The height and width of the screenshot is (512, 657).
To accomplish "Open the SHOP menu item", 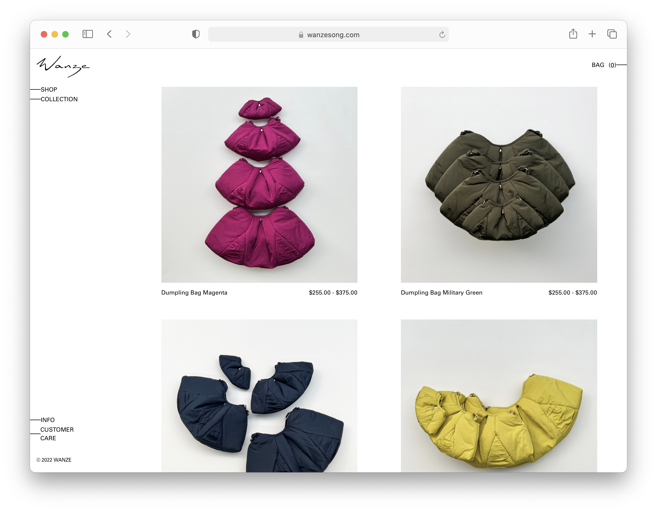I will click(49, 89).
